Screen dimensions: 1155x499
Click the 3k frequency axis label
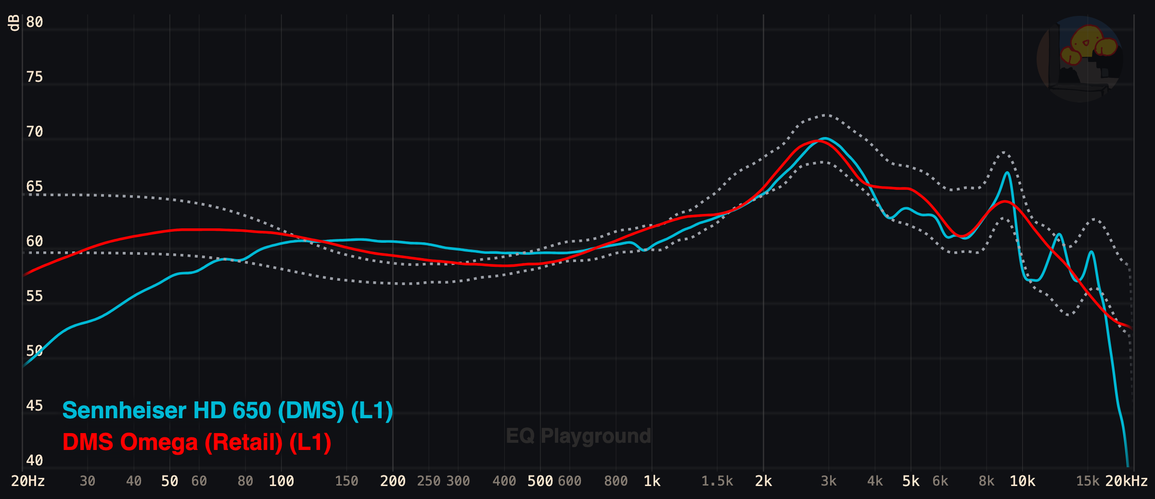pos(829,481)
